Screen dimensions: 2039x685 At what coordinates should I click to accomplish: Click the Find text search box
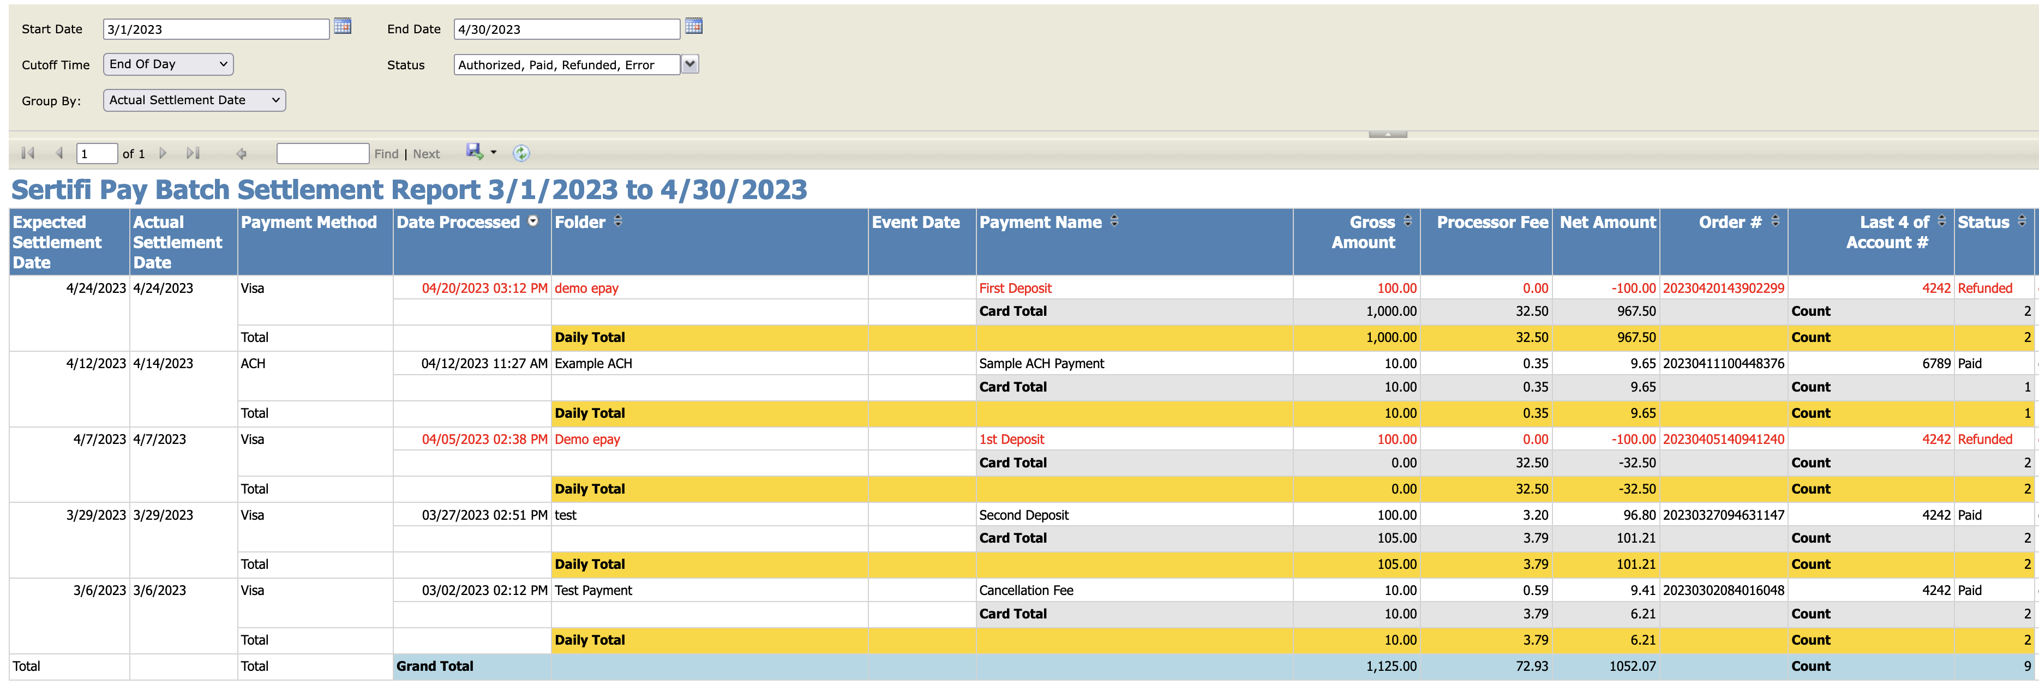323,153
